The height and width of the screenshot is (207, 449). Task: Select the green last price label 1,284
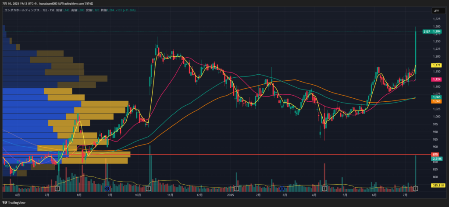437,31
